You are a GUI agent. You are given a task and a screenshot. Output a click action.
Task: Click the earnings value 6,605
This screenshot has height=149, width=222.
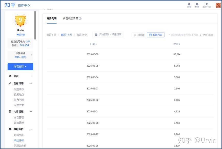click(177, 100)
